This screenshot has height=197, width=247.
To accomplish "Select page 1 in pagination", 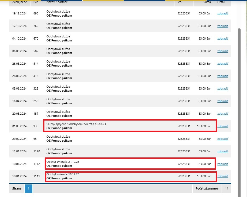I will [x=29, y=189].
